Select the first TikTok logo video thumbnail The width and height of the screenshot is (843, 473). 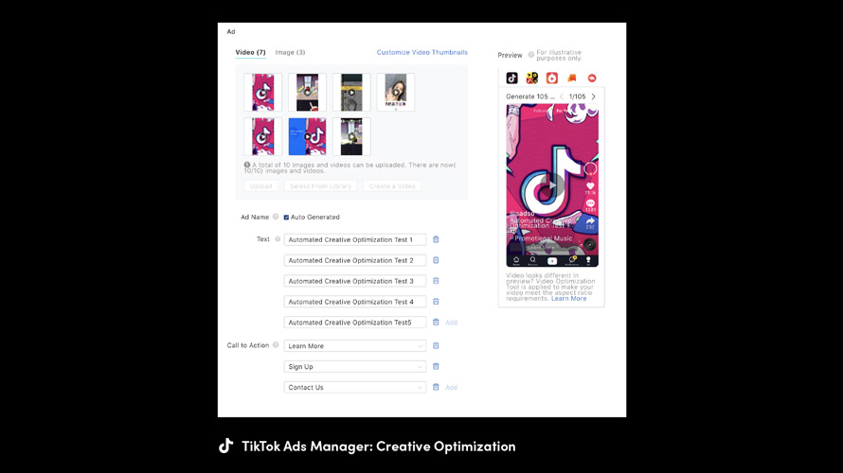tap(263, 93)
